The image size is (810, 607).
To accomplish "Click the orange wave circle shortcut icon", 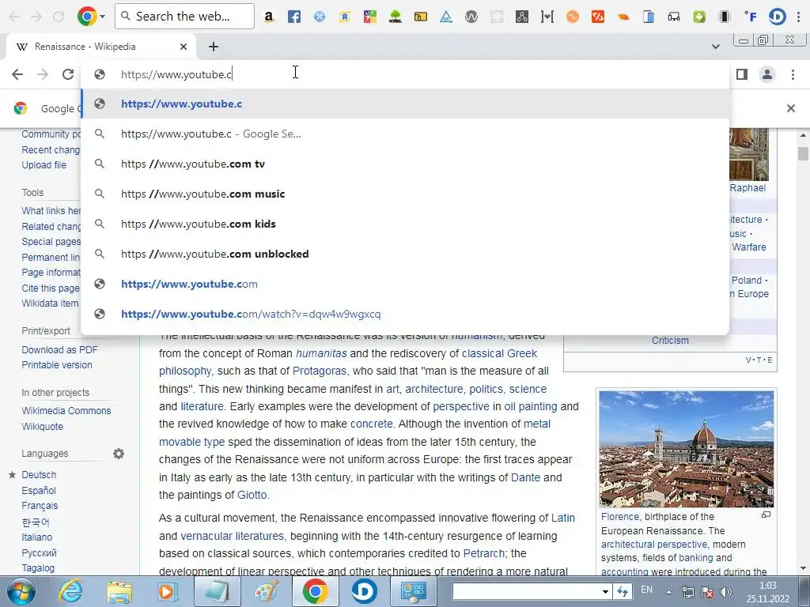I will click(x=573, y=17).
